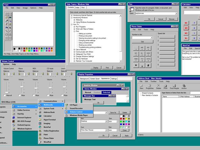Click New icon in Address Book toolbar

(141, 87)
